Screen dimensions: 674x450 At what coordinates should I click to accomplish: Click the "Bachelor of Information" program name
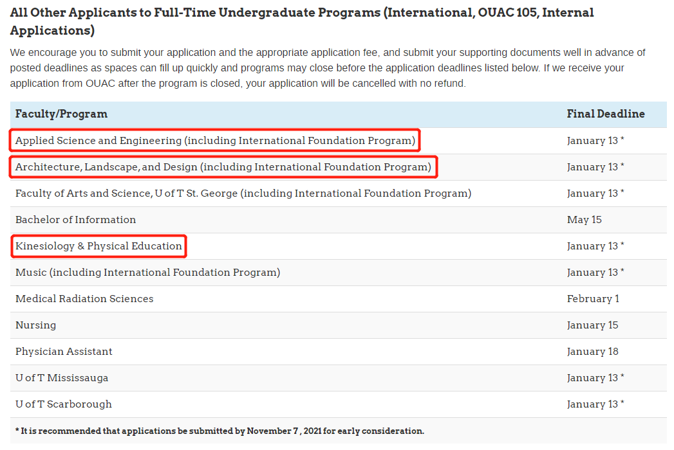tap(76, 219)
